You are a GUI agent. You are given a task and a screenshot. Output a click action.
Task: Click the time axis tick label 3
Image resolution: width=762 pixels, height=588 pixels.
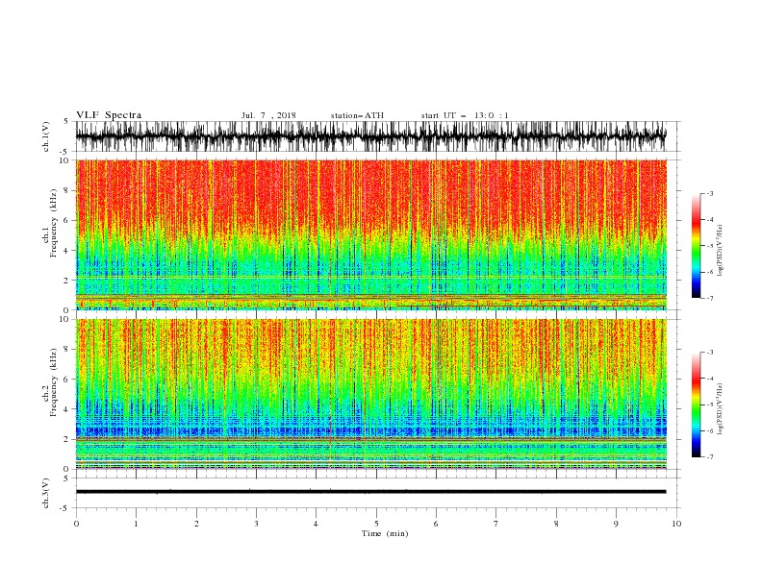tap(256, 524)
